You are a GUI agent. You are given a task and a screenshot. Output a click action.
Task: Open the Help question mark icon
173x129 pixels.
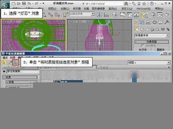(x=152, y=4)
